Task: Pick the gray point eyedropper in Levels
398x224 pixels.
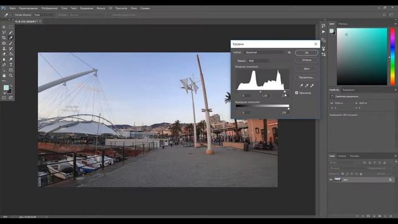Action: point(307,86)
